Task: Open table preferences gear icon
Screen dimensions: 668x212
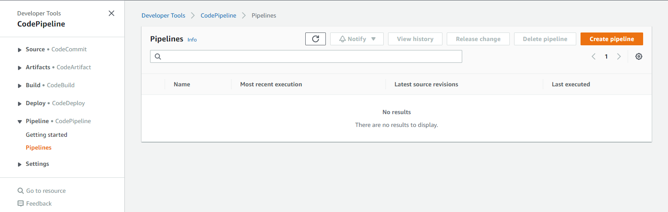Action: (x=638, y=56)
